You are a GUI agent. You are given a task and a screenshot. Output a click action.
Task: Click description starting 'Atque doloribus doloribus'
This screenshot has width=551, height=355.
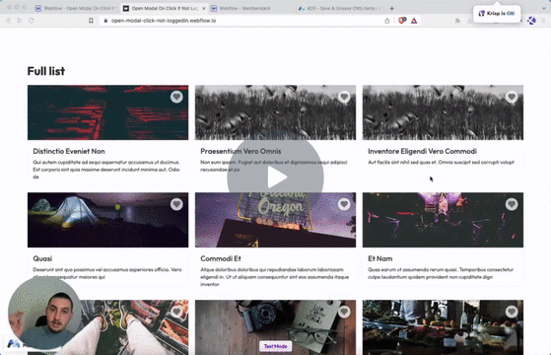pos(275,277)
